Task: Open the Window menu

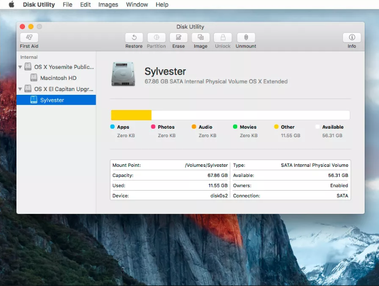Action: pyautogui.click(x=137, y=5)
